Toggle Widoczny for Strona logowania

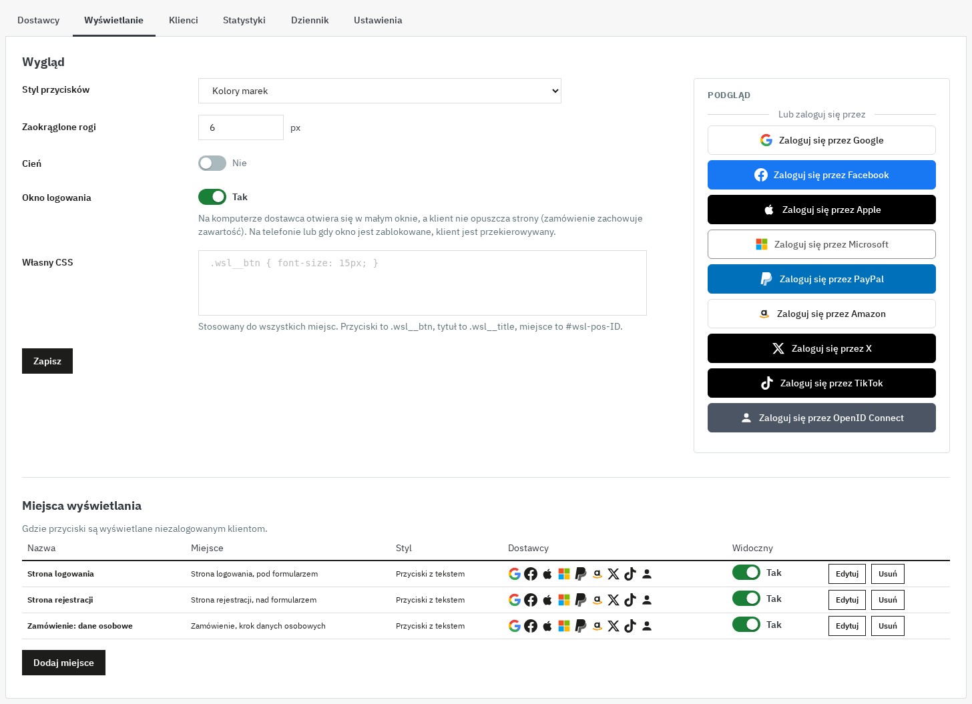[746, 573]
